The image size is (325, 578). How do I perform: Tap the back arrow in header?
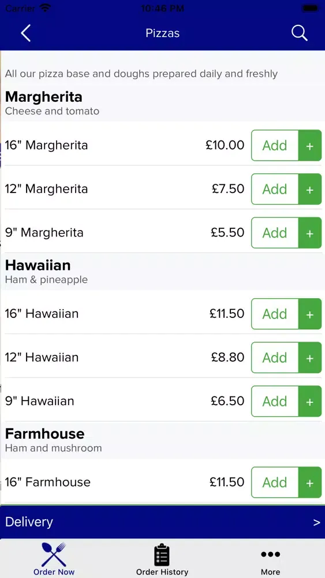point(25,33)
